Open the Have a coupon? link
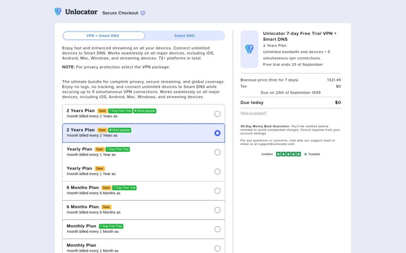 (253, 113)
